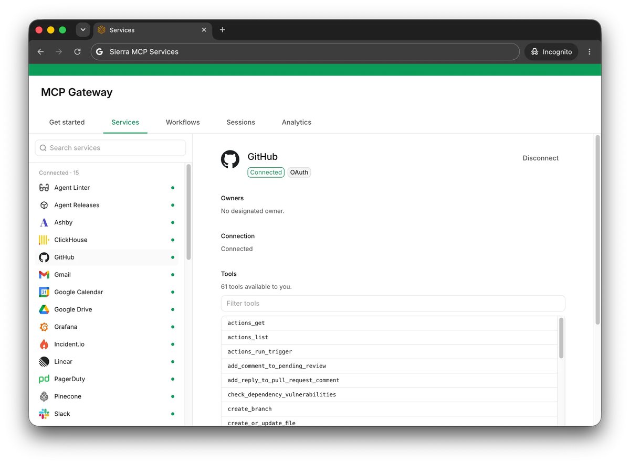Select the Agent Releases cube icon
The image size is (630, 464).
(x=44, y=205)
